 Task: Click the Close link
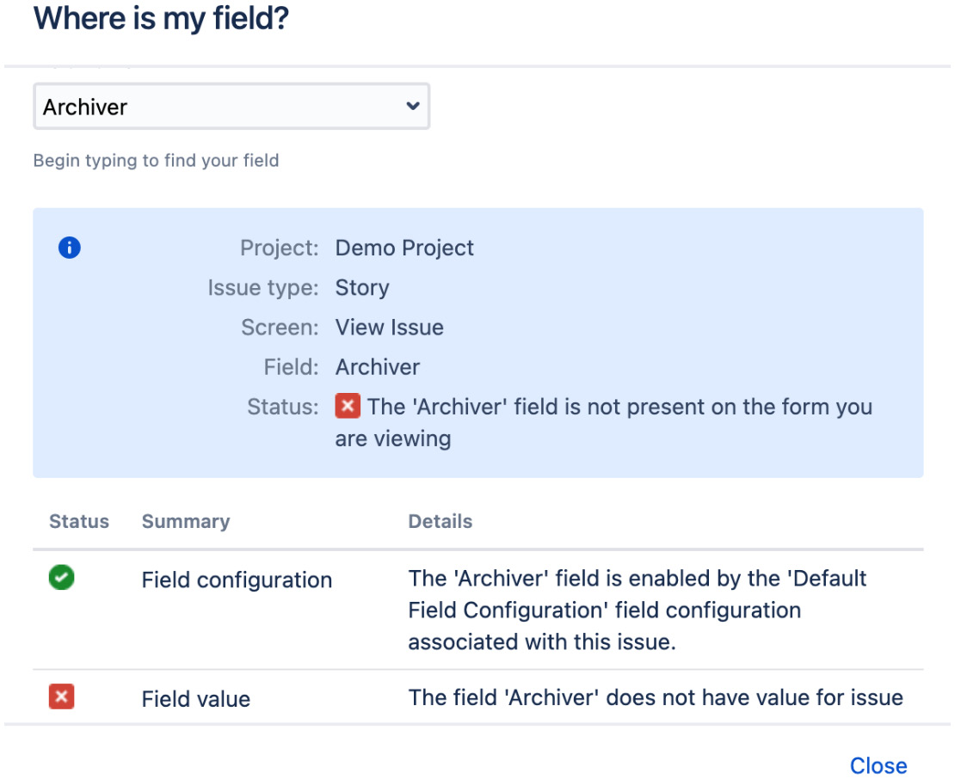[x=878, y=765]
